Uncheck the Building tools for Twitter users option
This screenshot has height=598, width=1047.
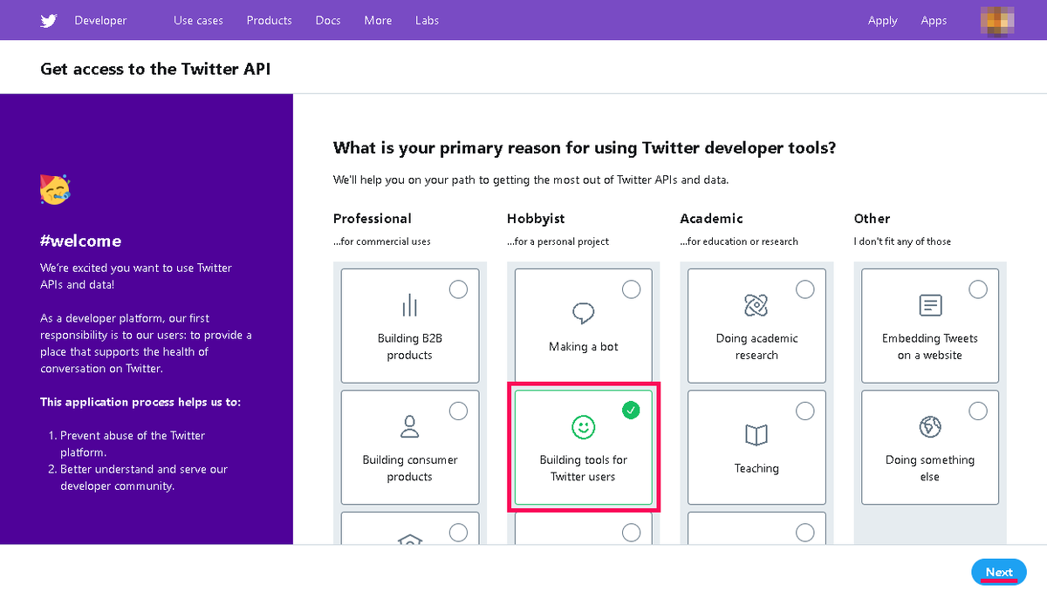(632, 411)
